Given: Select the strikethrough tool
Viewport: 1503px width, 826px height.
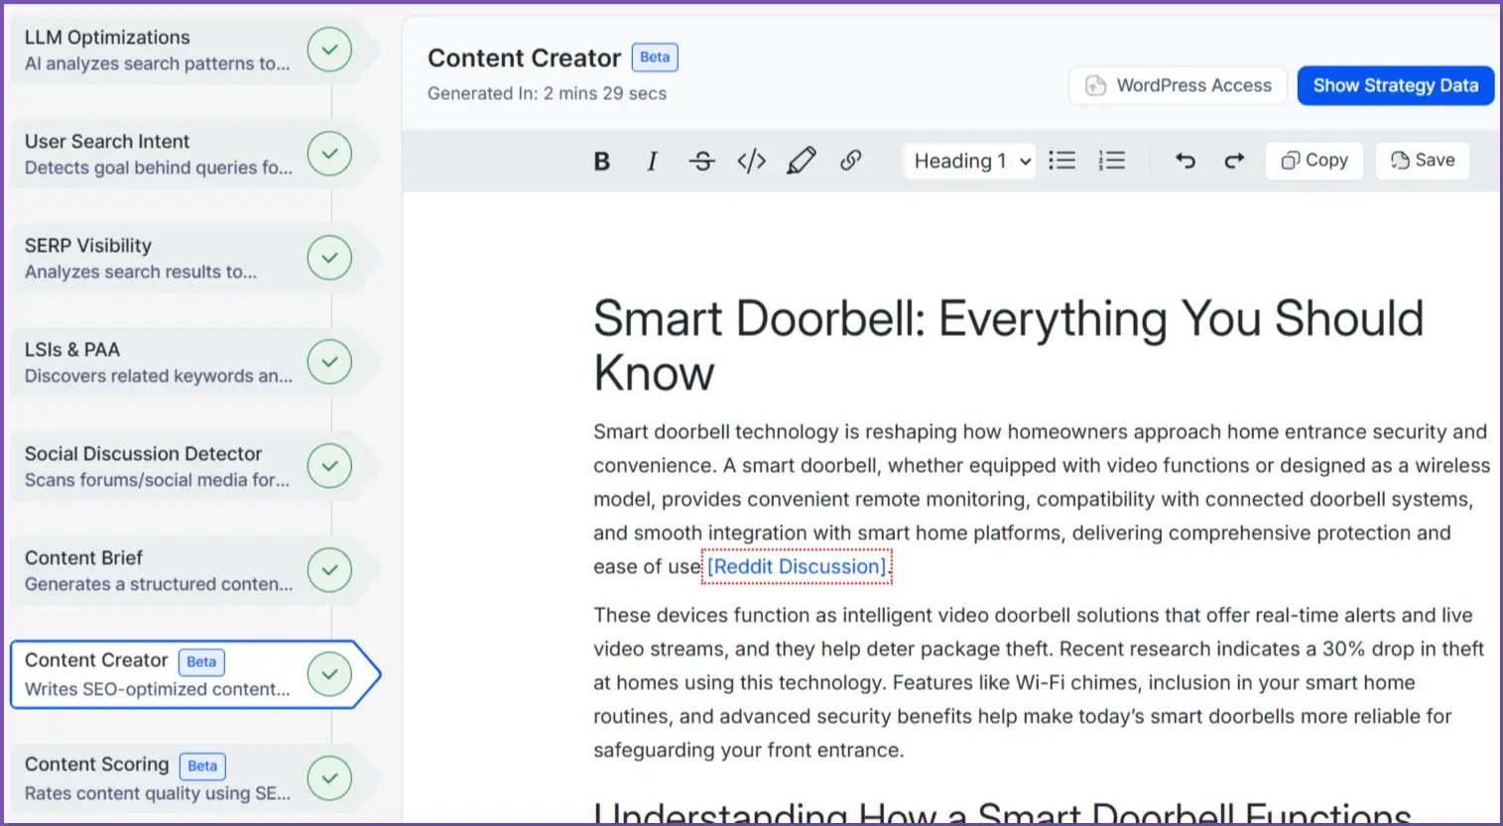Looking at the screenshot, I should [x=701, y=161].
